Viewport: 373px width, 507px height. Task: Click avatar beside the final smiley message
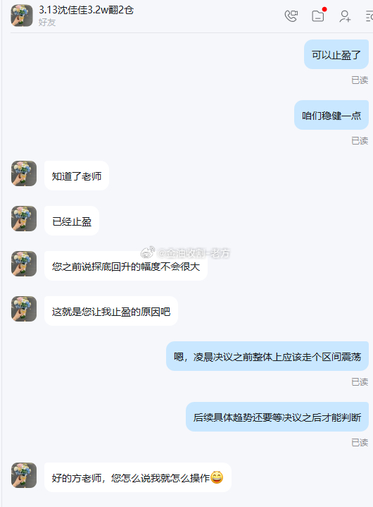pos(24,475)
